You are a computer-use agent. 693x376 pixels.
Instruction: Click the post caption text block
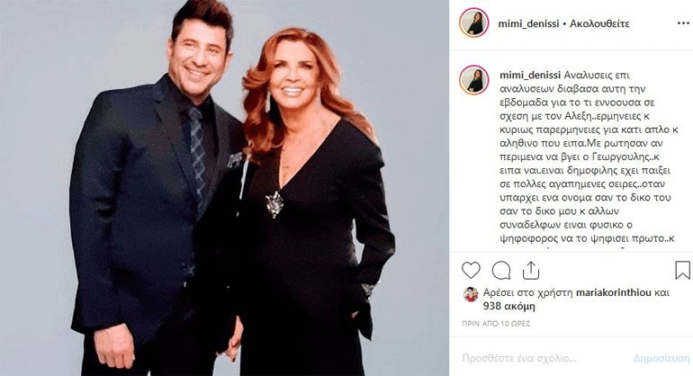pyautogui.click(x=587, y=157)
